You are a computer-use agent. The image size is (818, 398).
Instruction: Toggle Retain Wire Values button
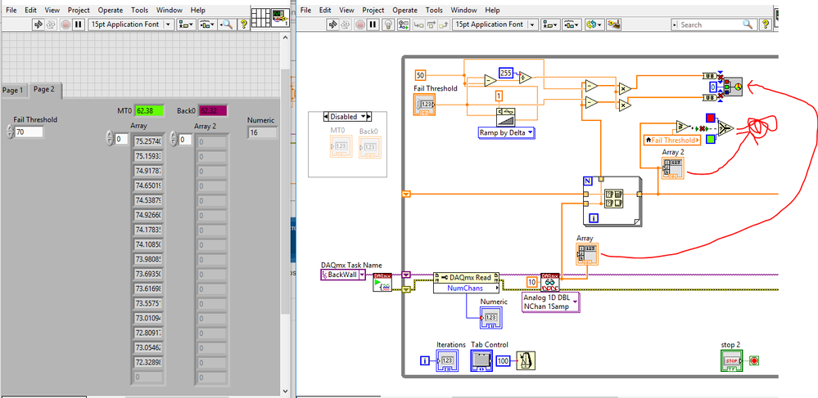pos(403,25)
